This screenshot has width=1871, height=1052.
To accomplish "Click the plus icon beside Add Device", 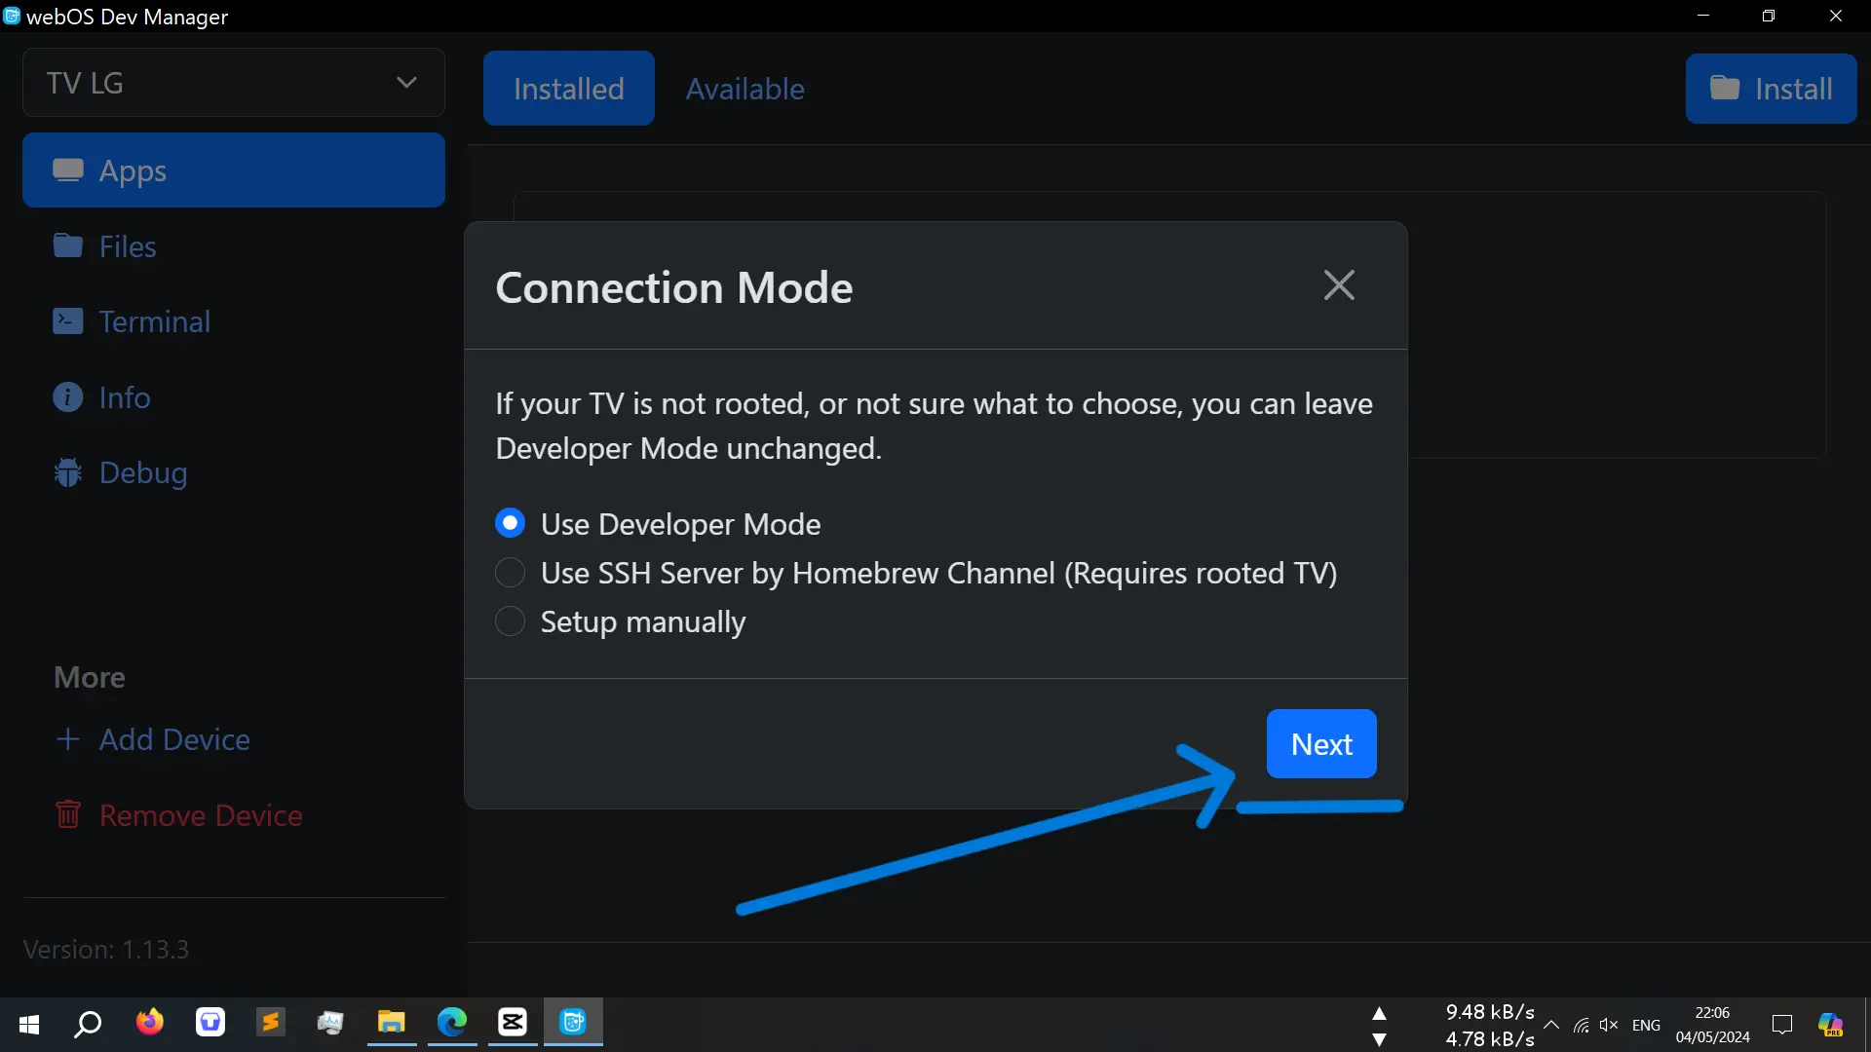I will pos(67,739).
